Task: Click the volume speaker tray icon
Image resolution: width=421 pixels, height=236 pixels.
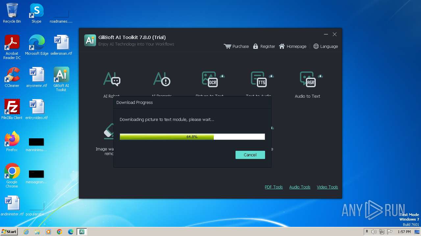Action: 374,232
